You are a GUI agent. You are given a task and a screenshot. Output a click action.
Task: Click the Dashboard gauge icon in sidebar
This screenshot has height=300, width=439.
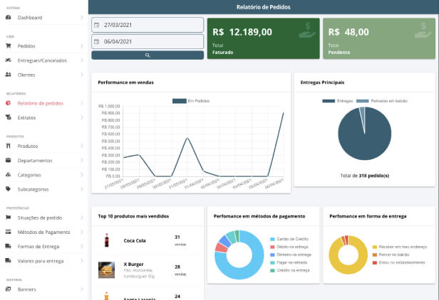pos(8,17)
